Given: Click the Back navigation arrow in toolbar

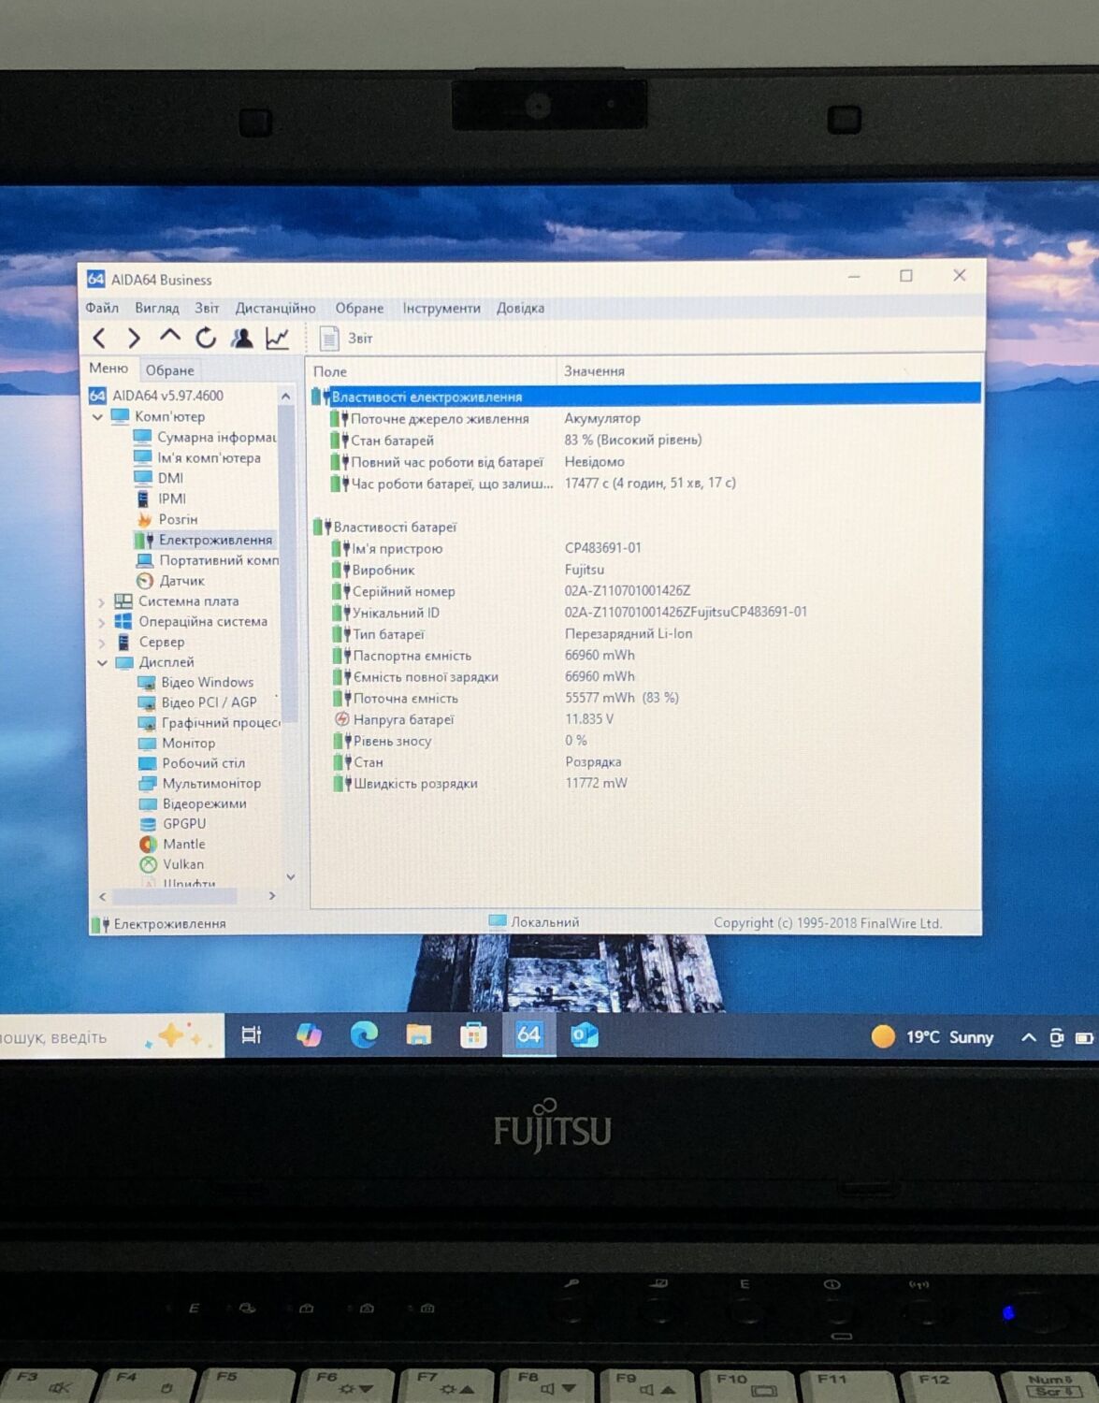Looking at the screenshot, I should point(99,339).
